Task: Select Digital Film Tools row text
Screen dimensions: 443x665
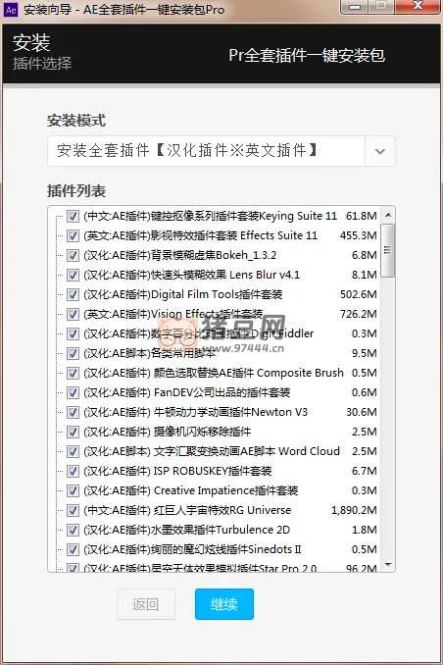Action: pyautogui.click(x=182, y=295)
